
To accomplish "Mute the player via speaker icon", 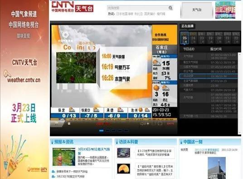I will pyautogui.click(x=142, y=124).
